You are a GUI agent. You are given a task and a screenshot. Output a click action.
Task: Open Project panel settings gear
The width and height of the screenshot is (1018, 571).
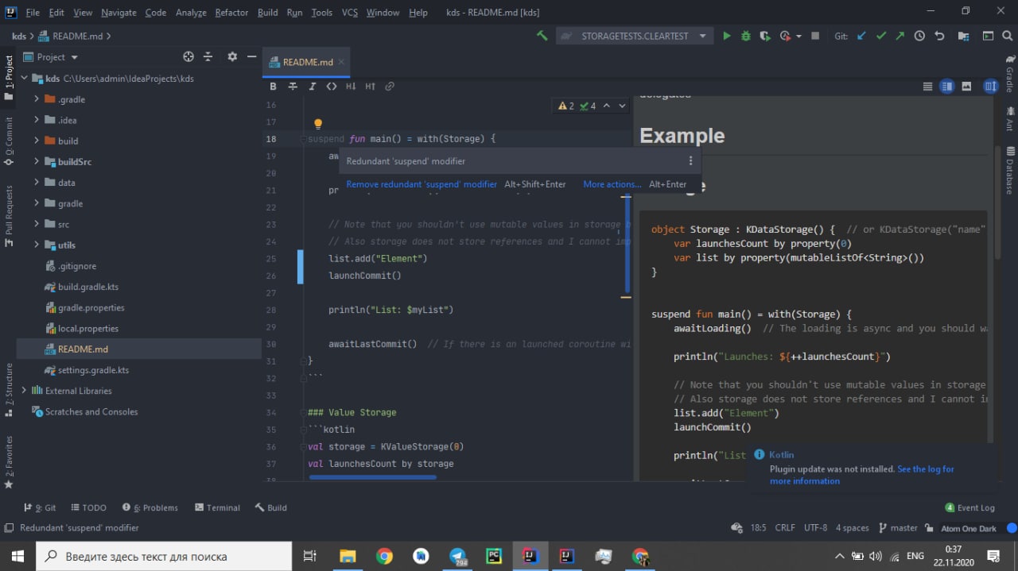[232, 56]
